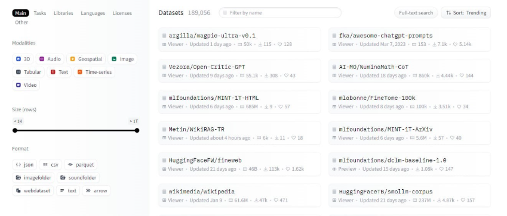Select the csv format filter
This screenshot has height=216, width=507.
point(50,165)
